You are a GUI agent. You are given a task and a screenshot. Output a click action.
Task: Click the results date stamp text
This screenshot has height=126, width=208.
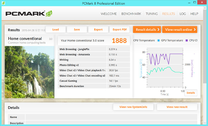pos(34,30)
